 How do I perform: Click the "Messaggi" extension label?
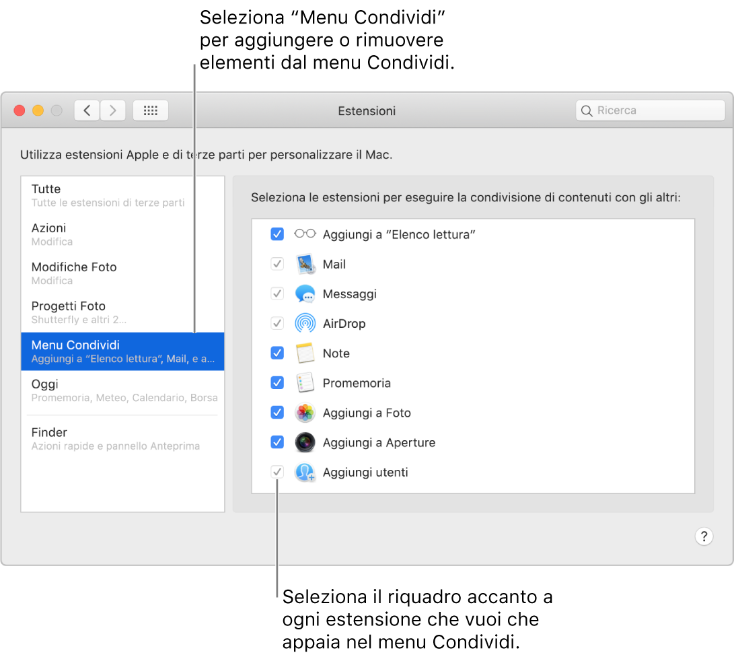coord(350,294)
